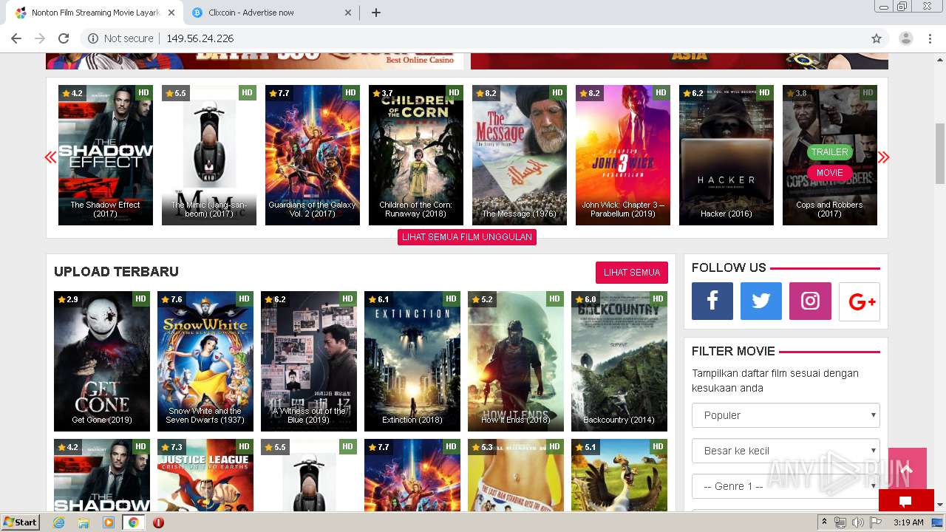Go back to the previous page
Screen dimensions: 946x532
coord(16,38)
